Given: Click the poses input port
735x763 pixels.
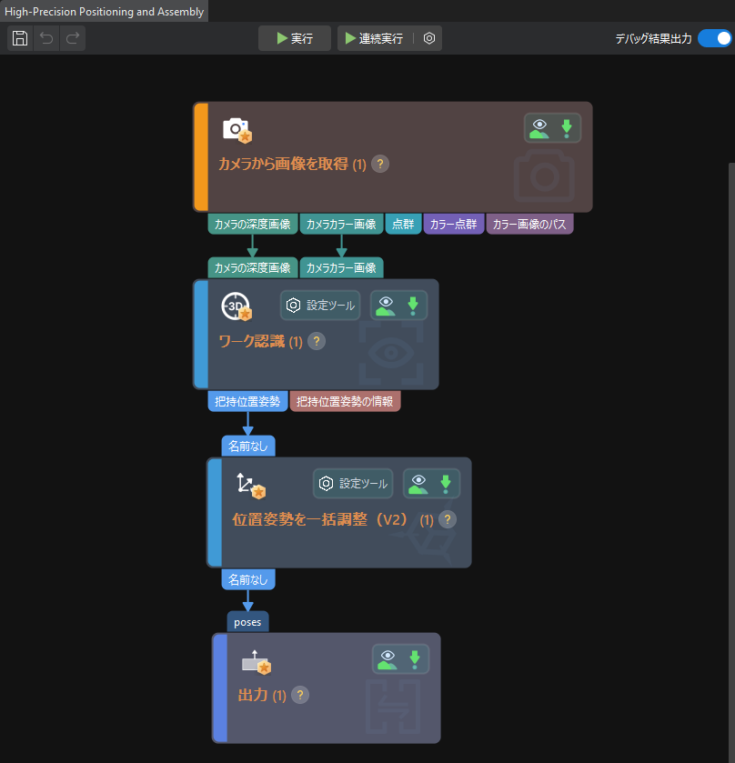Looking at the screenshot, I should pos(247,622).
